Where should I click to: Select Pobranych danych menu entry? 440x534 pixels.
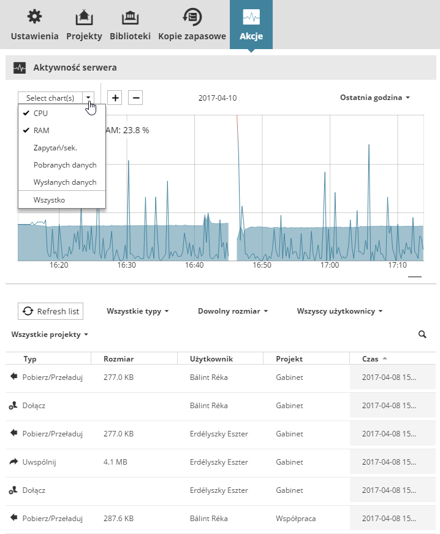pos(64,165)
